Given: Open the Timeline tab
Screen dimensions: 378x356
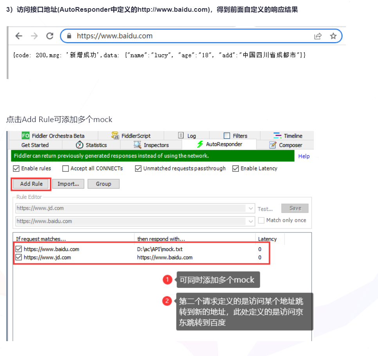Looking at the screenshot, I should click(x=287, y=136).
